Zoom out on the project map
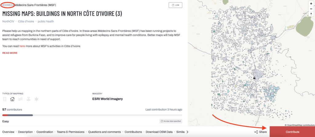This screenshot has width=315, height=137. [311, 9]
